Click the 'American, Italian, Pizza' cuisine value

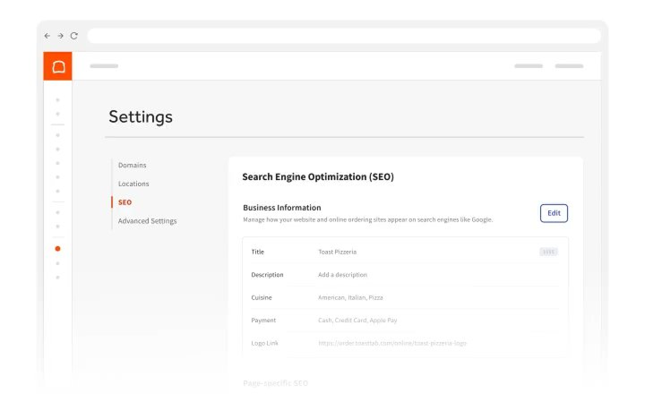coord(350,297)
